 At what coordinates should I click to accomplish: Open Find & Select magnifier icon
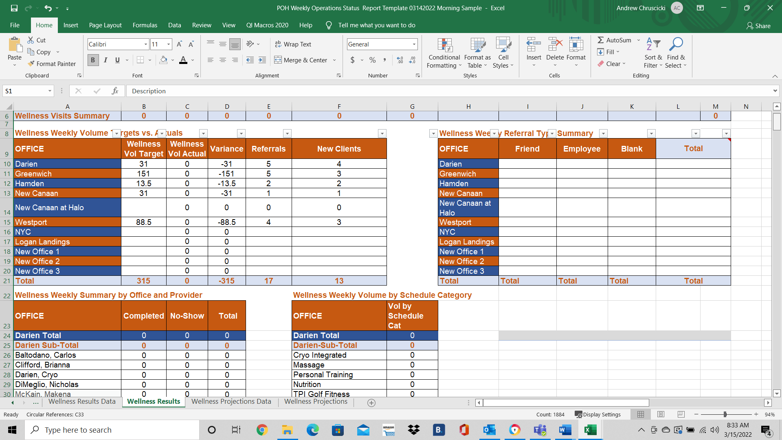point(676,44)
